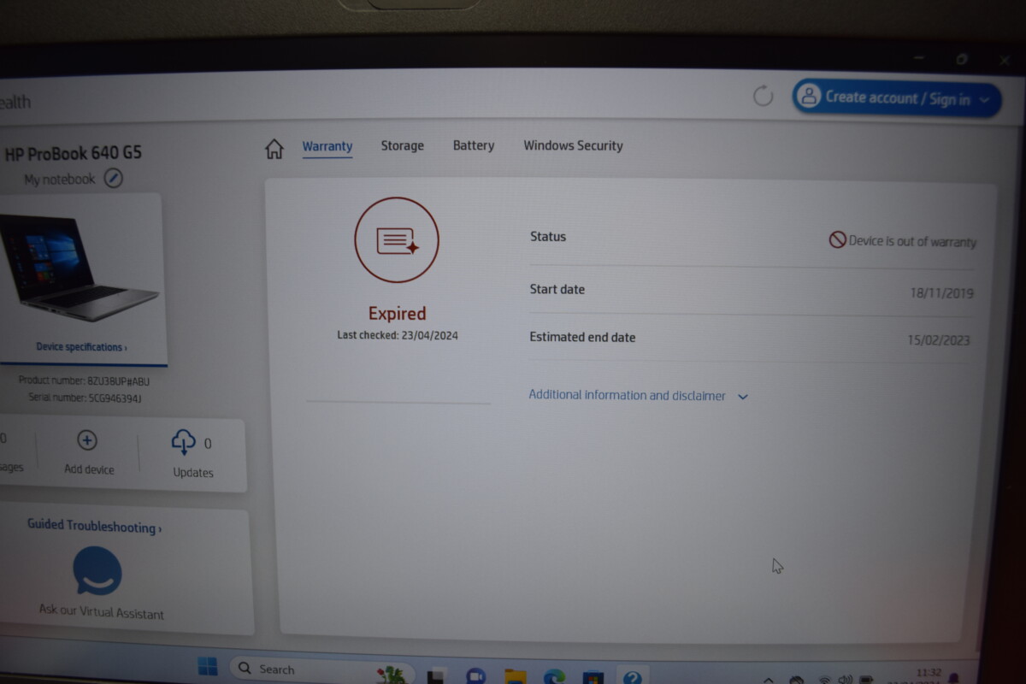
Task: Open Microsoft Store from the taskbar
Action: [593, 678]
